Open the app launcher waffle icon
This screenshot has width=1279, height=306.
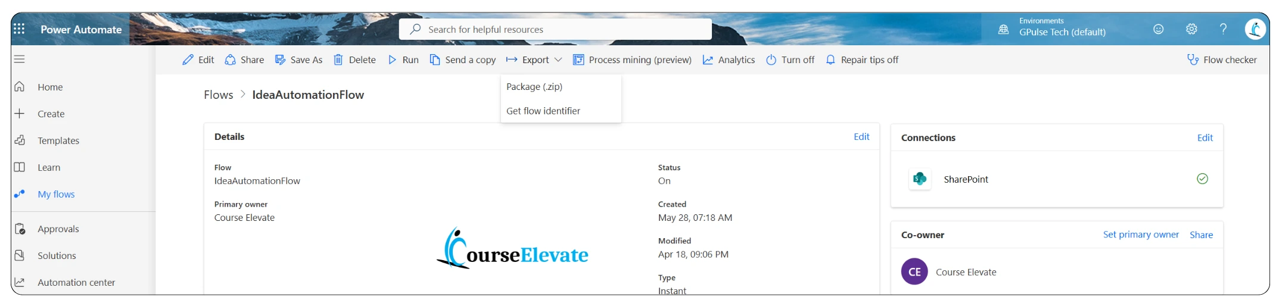click(x=19, y=29)
